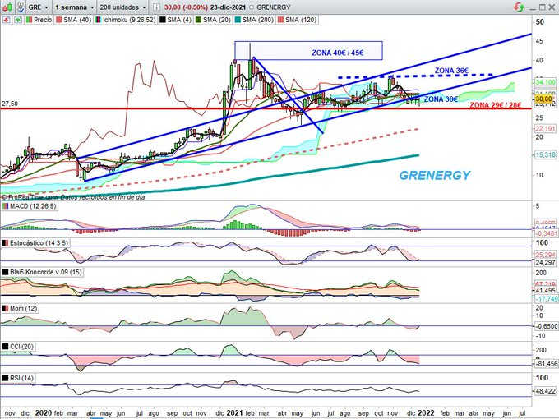The width and height of the screenshot is (559, 419).
Task: Click the ZONA 30€ annotation text
Action: (x=441, y=99)
